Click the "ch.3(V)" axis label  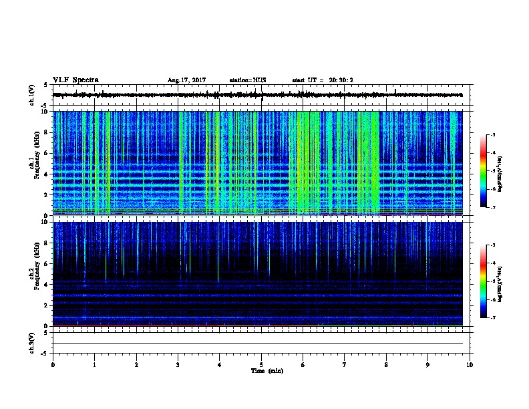coord(32,344)
